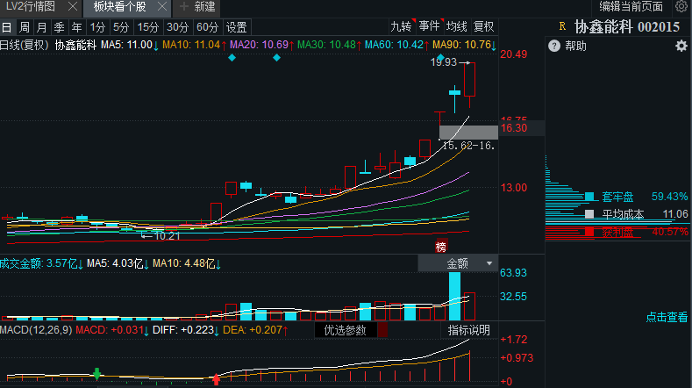This screenshot has height=388, width=692.
Task: Click 平均成本 11.06 value
Action: click(675, 214)
